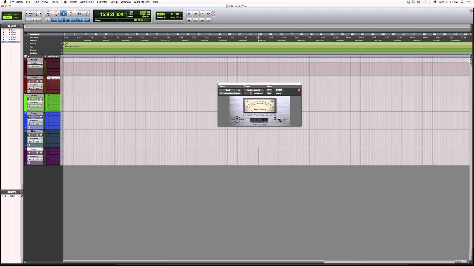This screenshot has width=474, height=266.
Task: Click the Play transport button
Action: click(202, 13)
